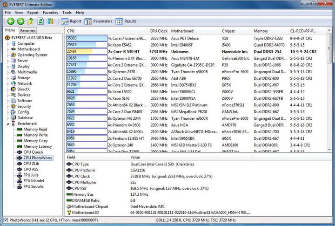Screen dimensions: 335x226
Task: Open the Favorites menu
Action: (50, 13)
